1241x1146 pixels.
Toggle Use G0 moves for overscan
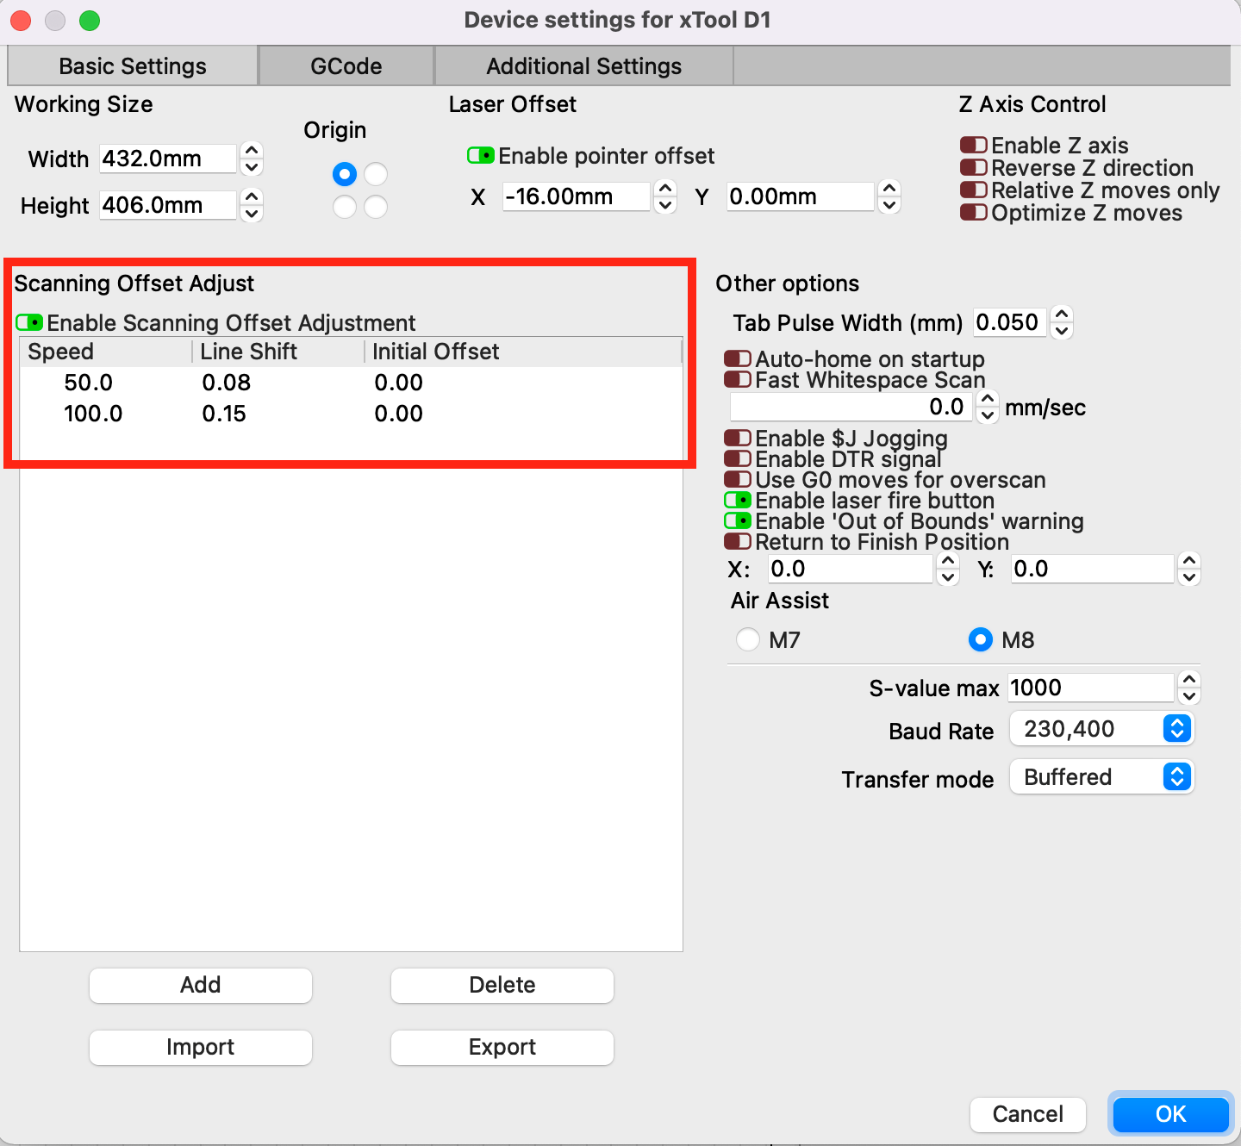pos(738,479)
